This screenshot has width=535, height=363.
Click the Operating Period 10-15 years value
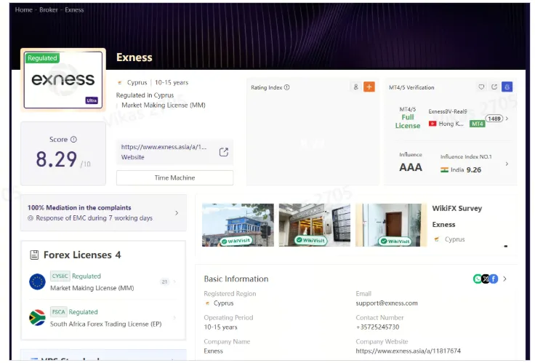220,327
